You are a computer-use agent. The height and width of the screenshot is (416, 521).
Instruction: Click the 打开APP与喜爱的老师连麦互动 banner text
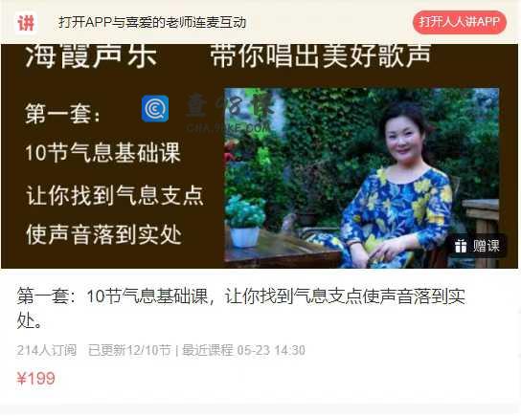tap(152, 23)
